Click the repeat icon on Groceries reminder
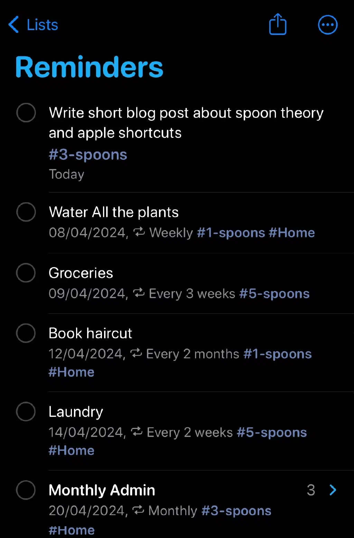This screenshot has height=538, width=354. pyautogui.click(x=139, y=293)
